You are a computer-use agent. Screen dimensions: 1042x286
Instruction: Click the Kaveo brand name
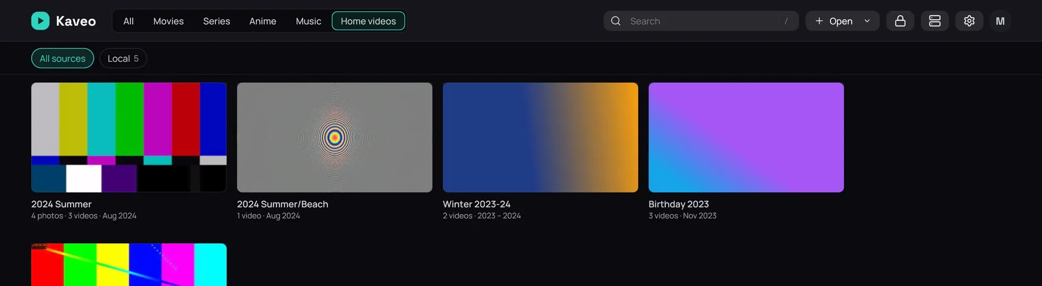[x=76, y=21]
